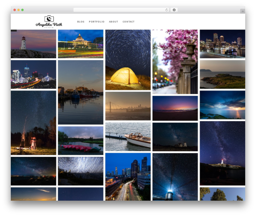Open the purple sunset beach photo
This screenshot has height=216, width=256.
click(175, 108)
